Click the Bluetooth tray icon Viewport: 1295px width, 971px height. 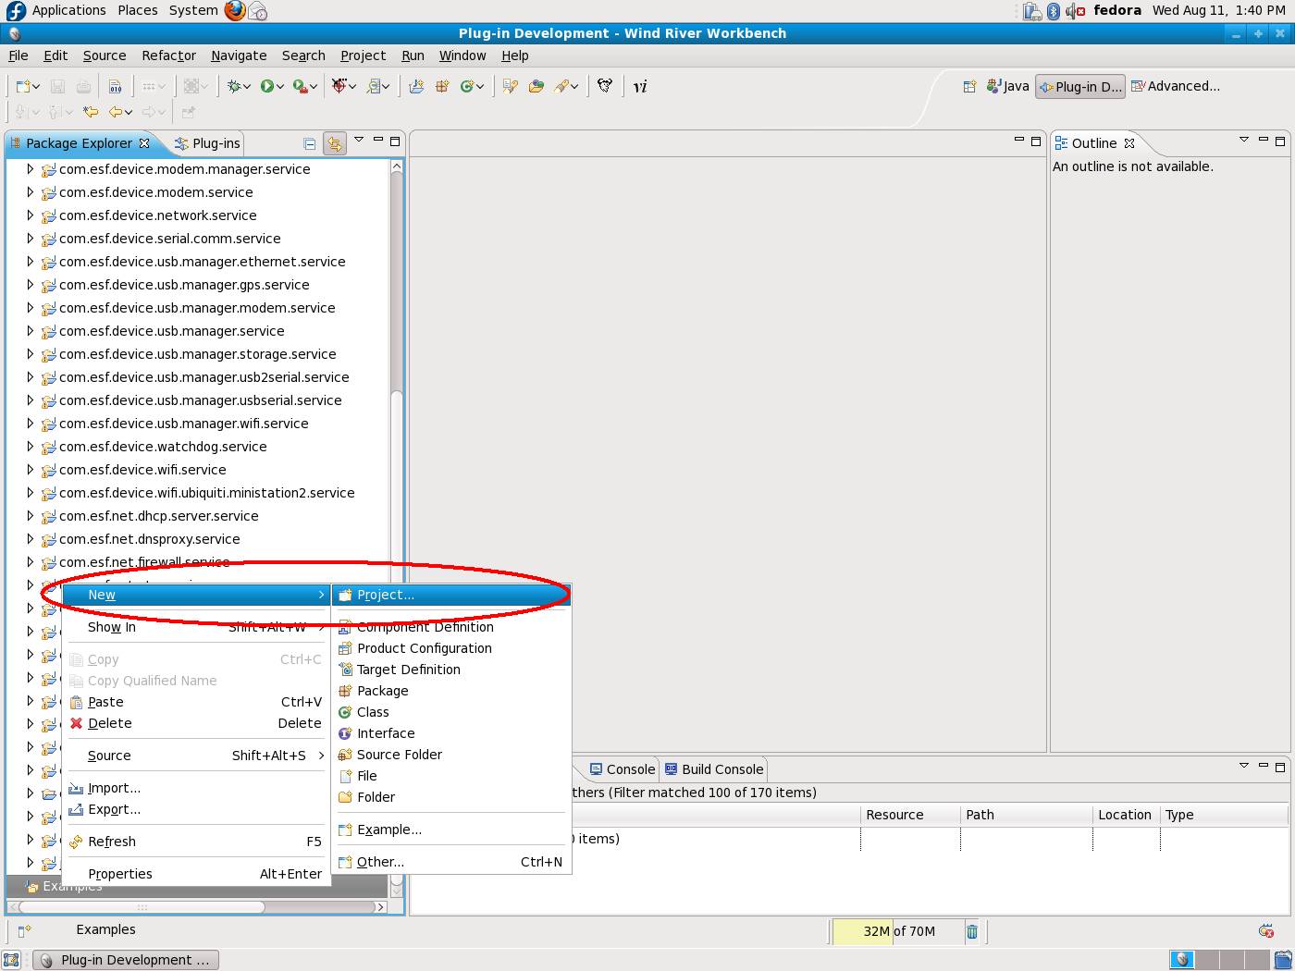pos(1054,11)
